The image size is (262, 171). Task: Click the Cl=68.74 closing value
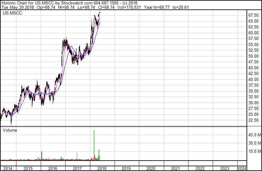coord(106,7)
